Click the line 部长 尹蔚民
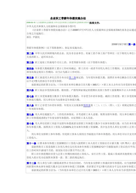Screen dimensions: 136x193 (x=33, y=37)
